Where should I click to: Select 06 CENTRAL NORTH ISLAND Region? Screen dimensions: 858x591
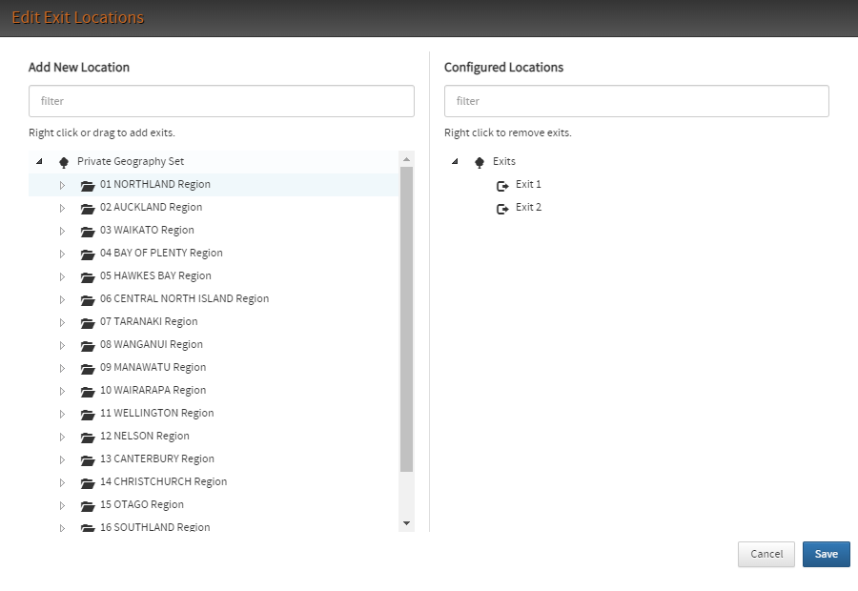tap(184, 298)
